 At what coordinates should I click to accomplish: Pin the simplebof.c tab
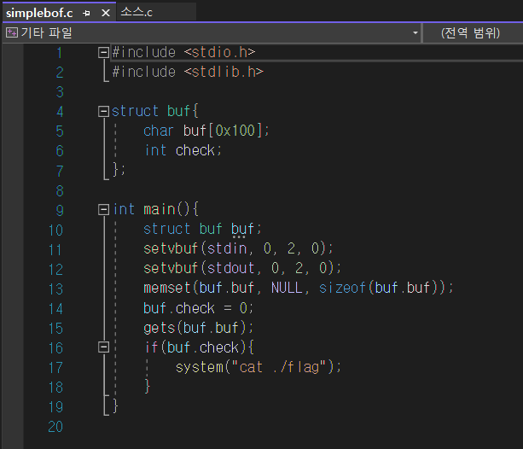pos(87,14)
